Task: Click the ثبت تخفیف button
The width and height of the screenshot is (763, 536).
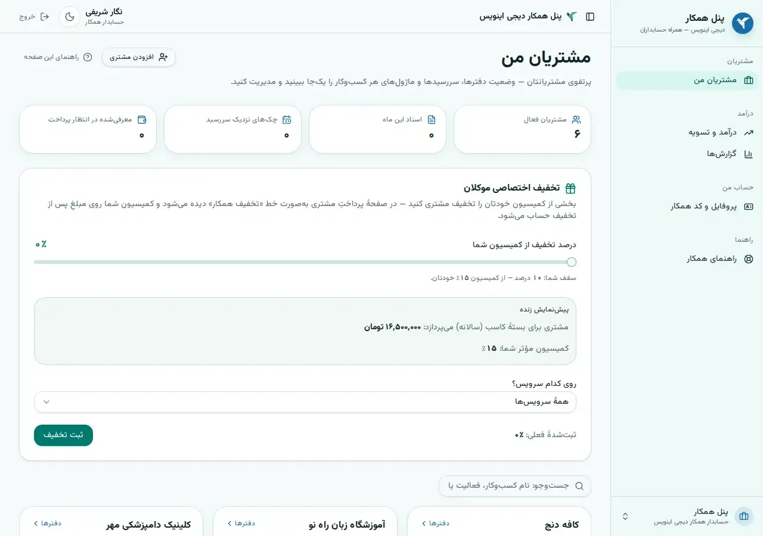Action: click(x=63, y=435)
